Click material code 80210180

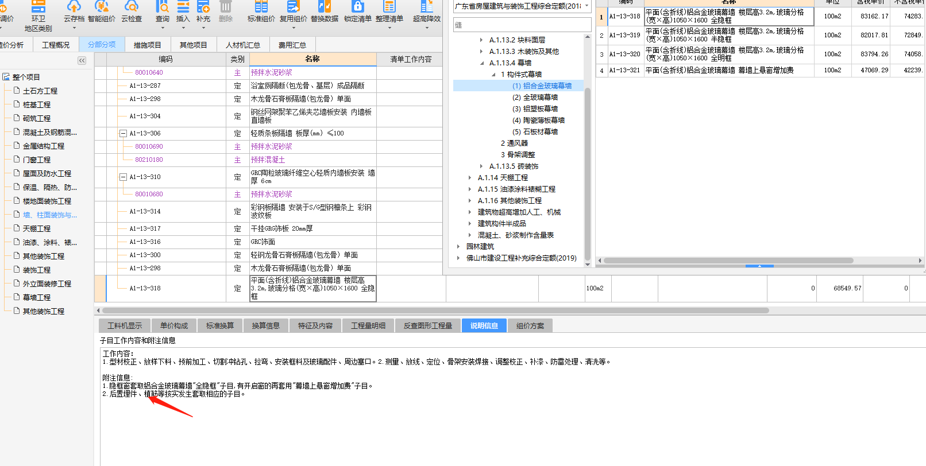149,160
